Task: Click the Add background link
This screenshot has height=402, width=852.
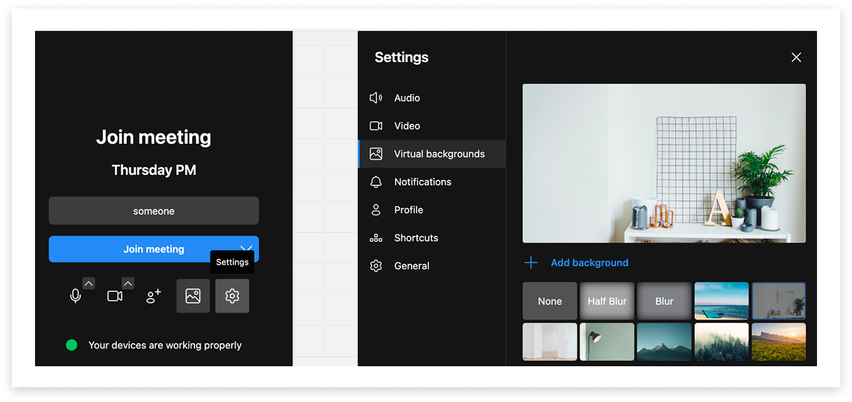Action: pos(590,263)
